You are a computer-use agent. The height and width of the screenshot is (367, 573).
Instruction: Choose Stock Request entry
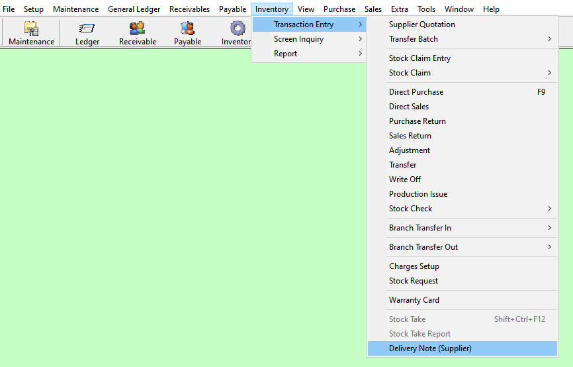pos(463,281)
